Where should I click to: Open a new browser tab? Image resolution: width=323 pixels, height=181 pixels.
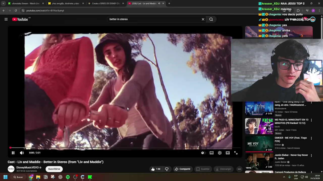169,4
